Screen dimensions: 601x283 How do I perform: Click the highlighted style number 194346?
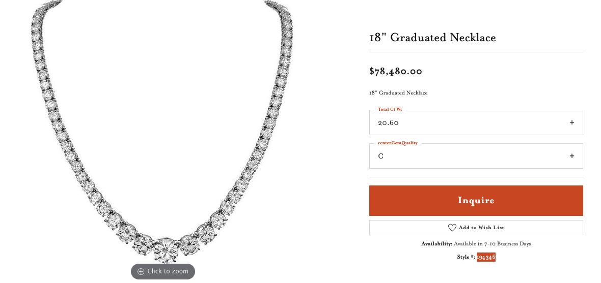tap(486, 257)
